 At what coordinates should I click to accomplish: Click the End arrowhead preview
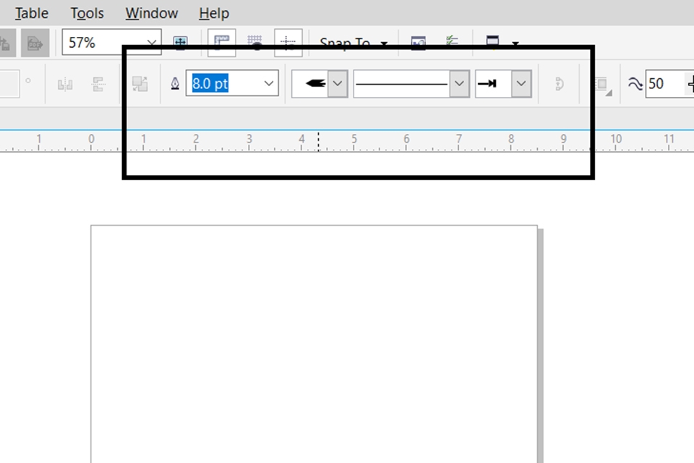(x=494, y=83)
